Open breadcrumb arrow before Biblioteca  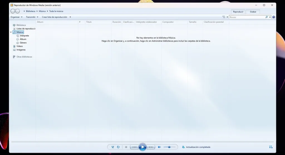click(x=24, y=11)
